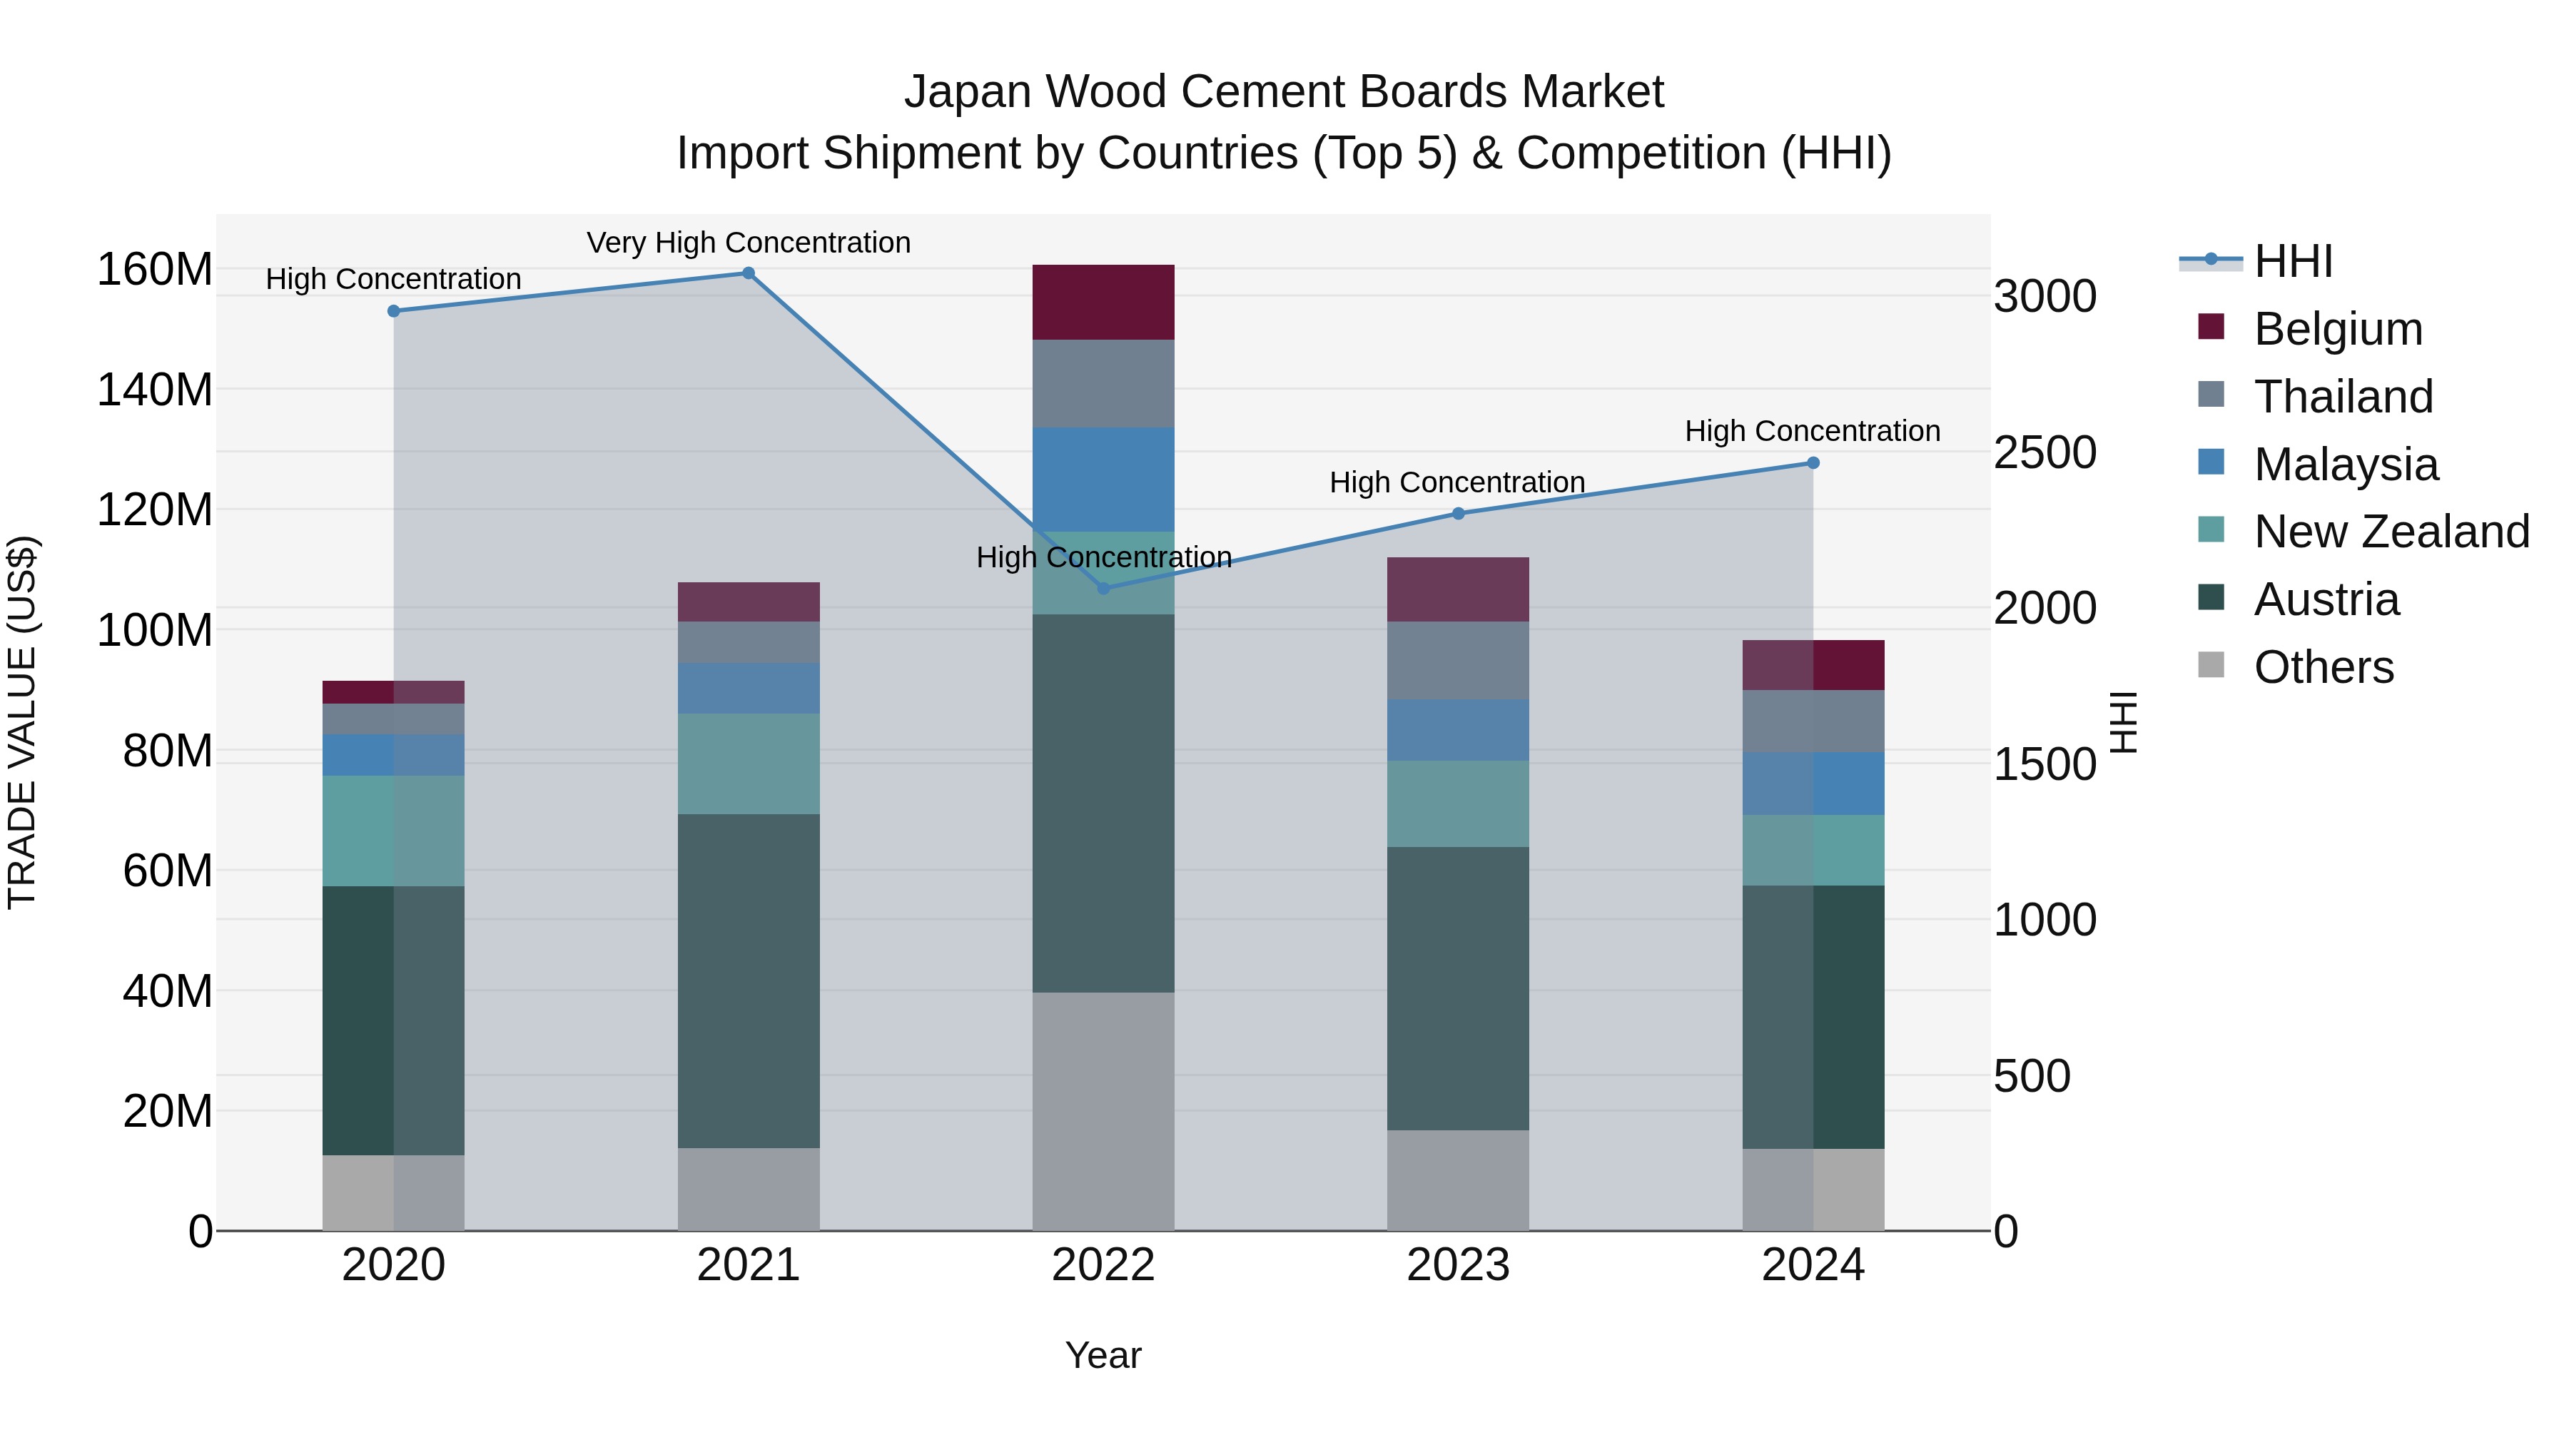Click the Belgium segment of the 2023 bar
This screenshot has width=2569, height=1445.
click(x=1458, y=589)
